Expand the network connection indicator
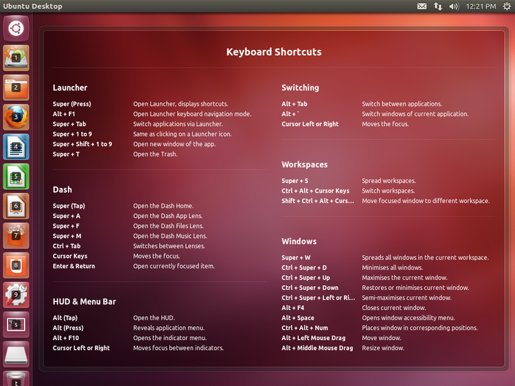 (x=438, y=6)
